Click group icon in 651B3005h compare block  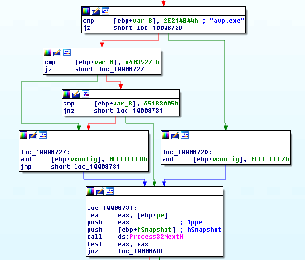[x=86, y=94]
